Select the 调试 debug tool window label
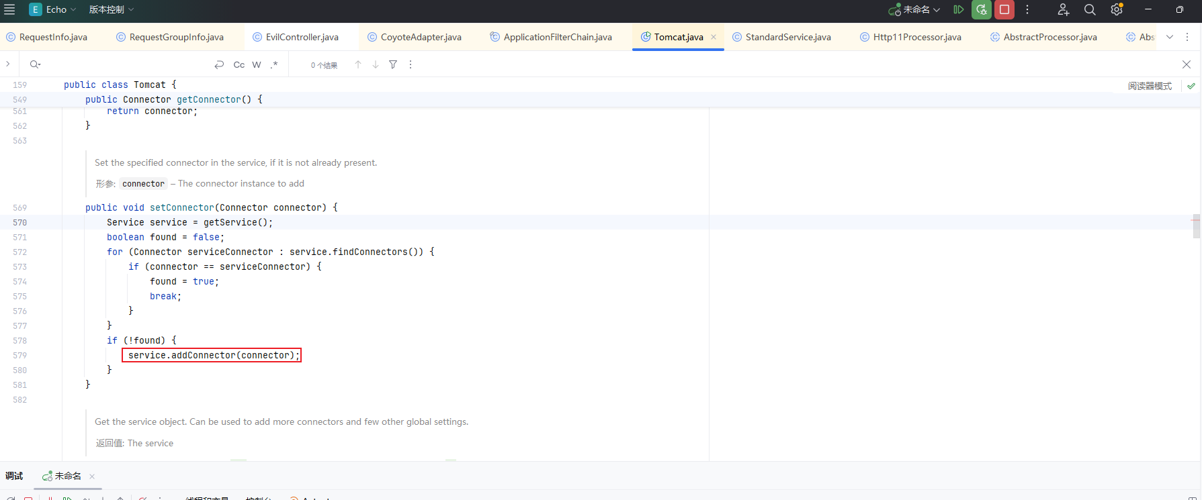Viewport: 1202px width, 500px height. click(14, 476)
